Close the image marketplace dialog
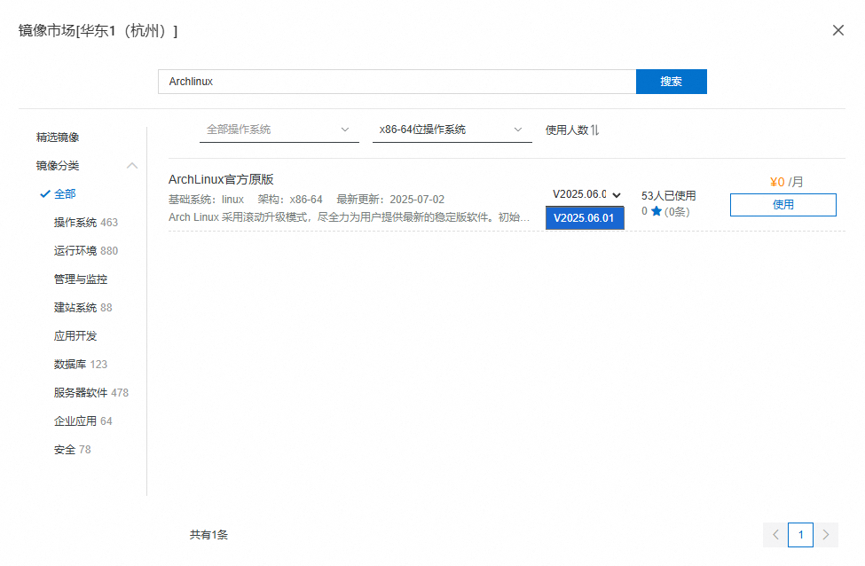The image size is (865, 566). coord(837,30)
